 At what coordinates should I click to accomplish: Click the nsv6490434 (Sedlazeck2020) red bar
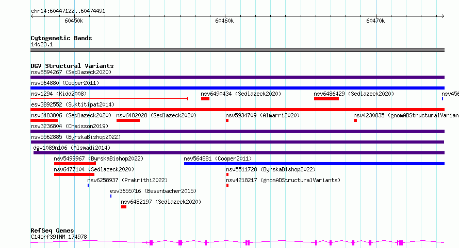[x=205, y=99]
